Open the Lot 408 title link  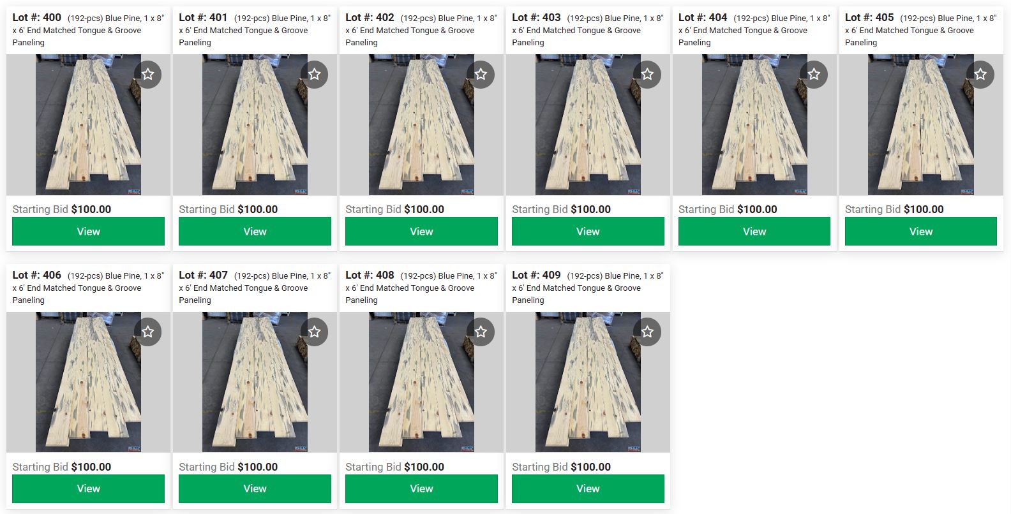point(421,288)
